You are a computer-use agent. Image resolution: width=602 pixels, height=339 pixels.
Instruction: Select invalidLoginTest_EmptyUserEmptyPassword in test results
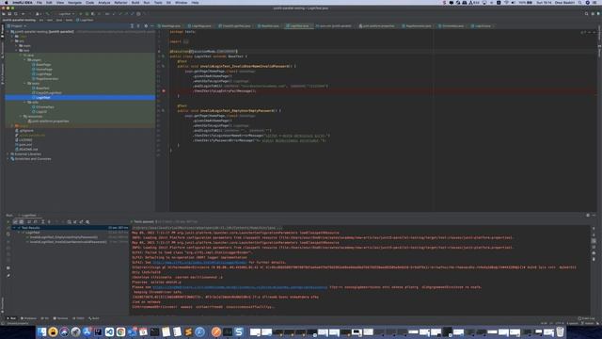point(63,237)
